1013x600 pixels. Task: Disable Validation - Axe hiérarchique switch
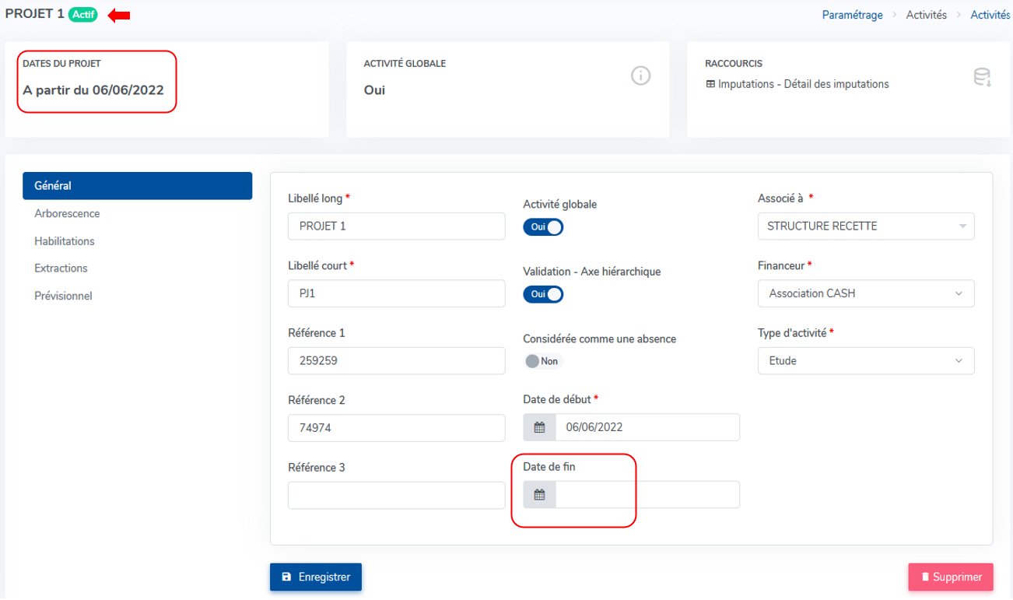click(543, 295)
